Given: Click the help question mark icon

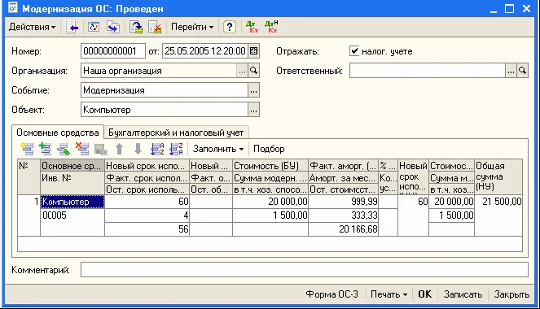Looking at the screenshot, I should point(230,27).
